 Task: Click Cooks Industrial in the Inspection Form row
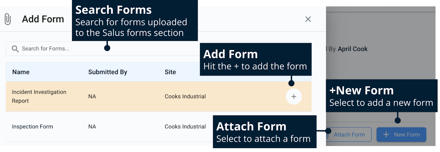[185, 127]
